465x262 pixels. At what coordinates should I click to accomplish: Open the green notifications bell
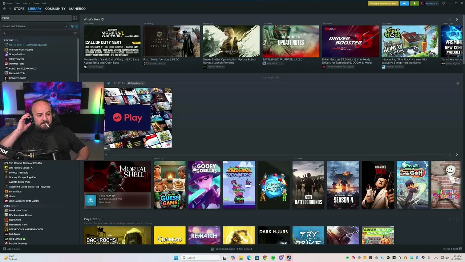pos(415,4)
